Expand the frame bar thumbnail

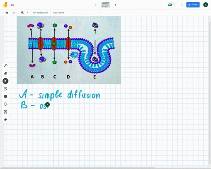[x=105, y=5]
